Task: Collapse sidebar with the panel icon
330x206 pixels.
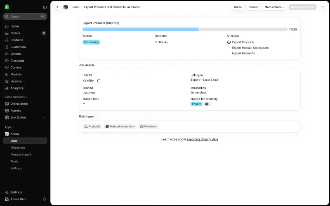Action: tap(45, 7)
